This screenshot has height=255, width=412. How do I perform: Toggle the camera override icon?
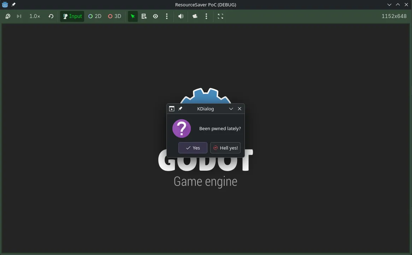click(195, 16)
